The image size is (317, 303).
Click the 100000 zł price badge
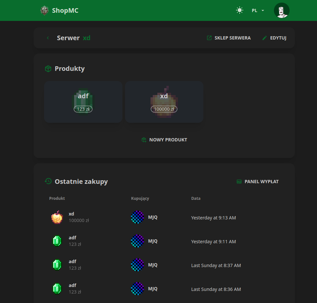coord(164,109)
